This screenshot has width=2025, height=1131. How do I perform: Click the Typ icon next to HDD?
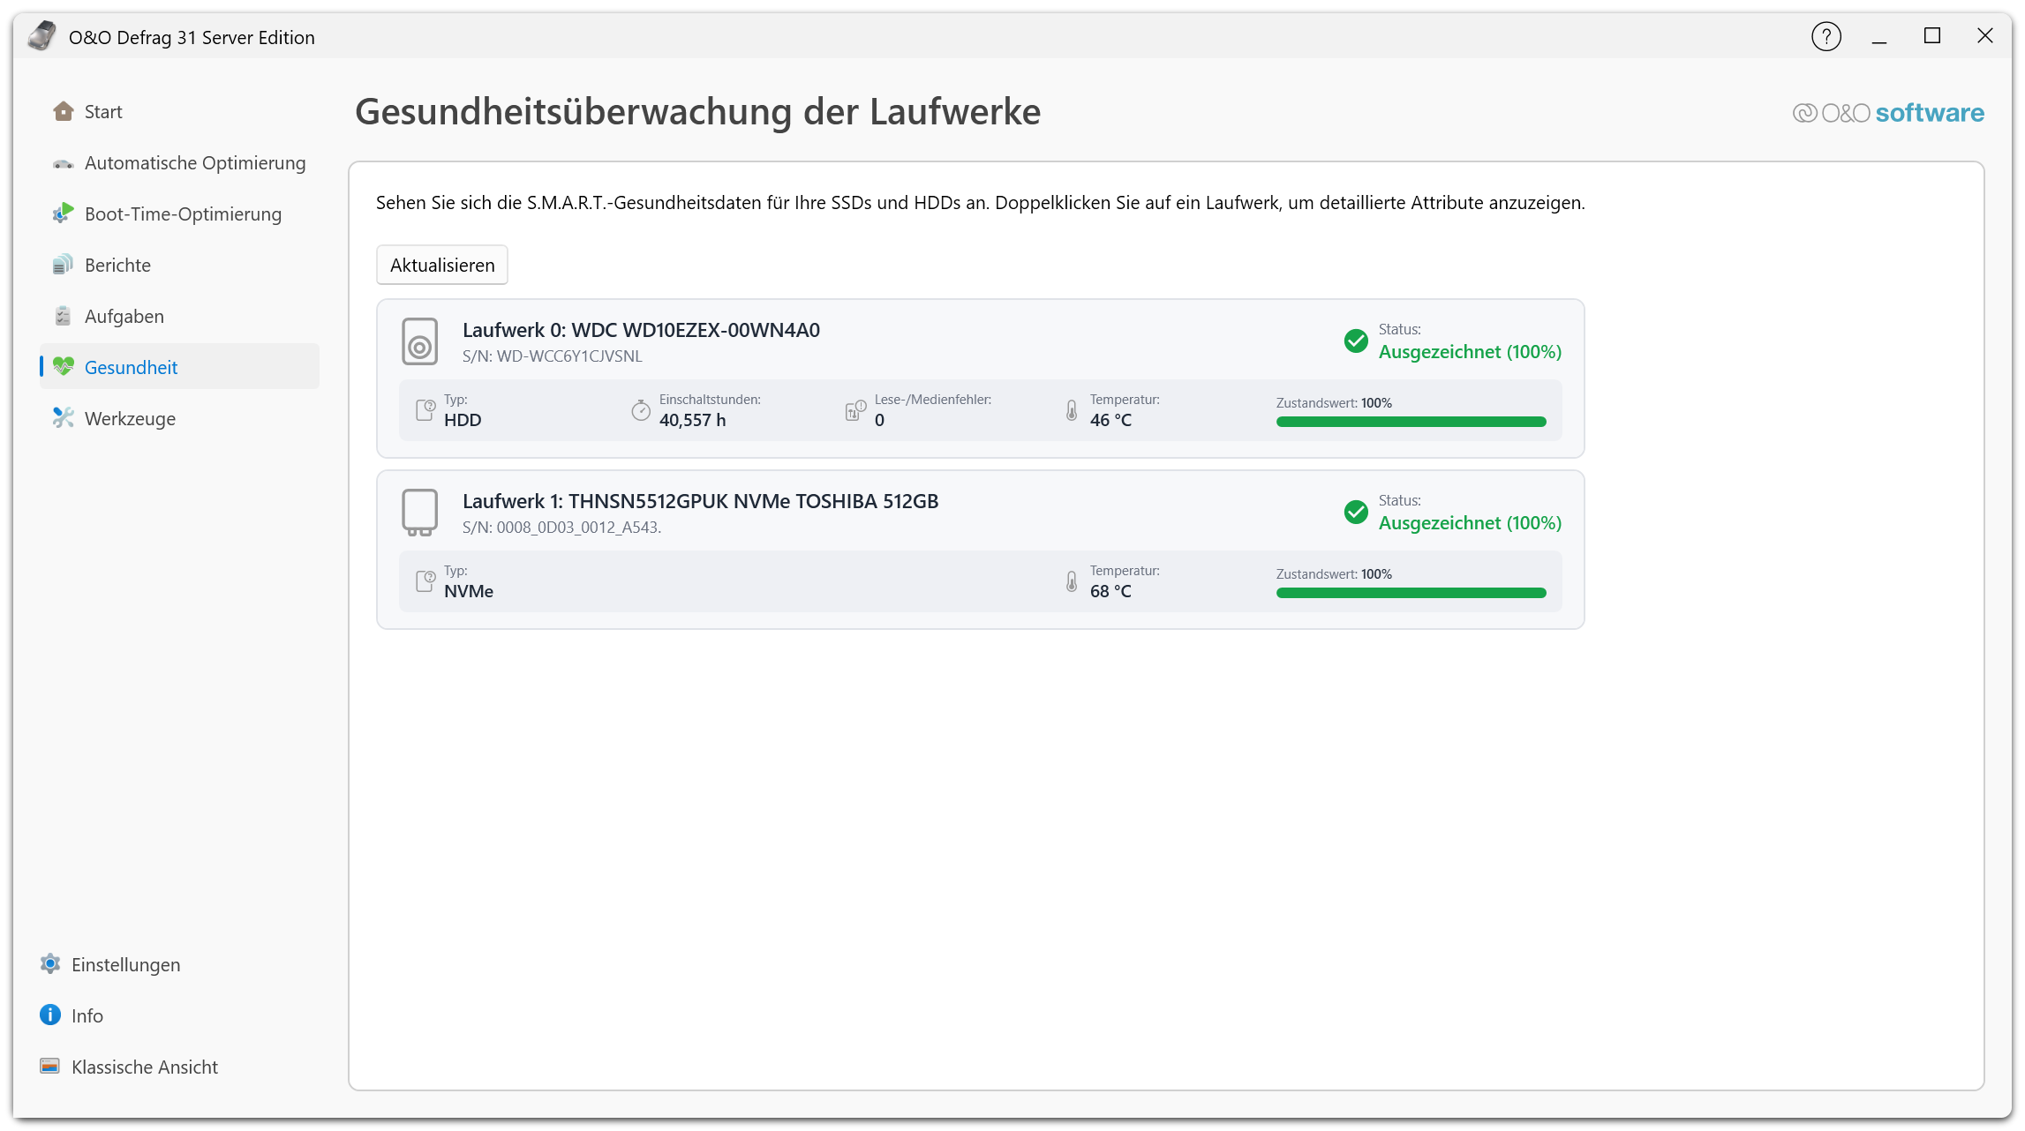pos(425,409)
